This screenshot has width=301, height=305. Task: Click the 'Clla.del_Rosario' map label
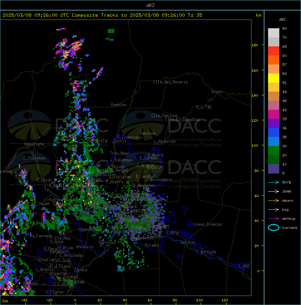click(x=170, y=82)
